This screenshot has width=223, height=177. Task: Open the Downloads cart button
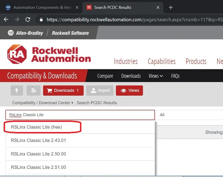click(63, 90)
